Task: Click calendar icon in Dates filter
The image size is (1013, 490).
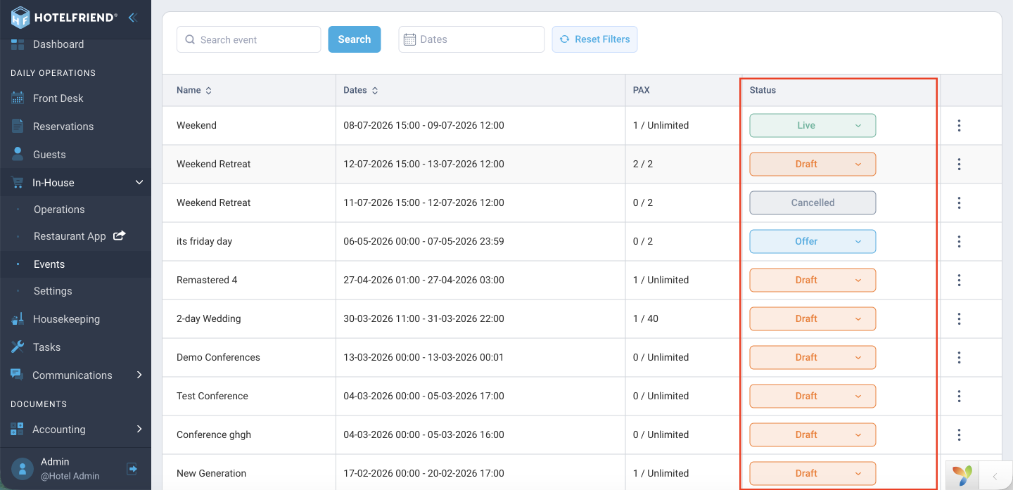Action: tap(409, 39)
